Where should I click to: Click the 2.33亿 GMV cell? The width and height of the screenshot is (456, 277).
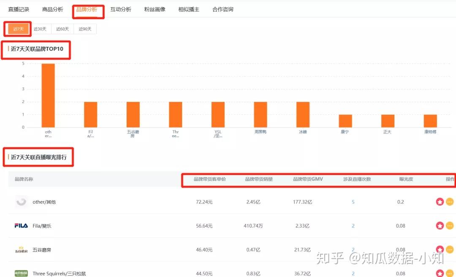point(302,226)
